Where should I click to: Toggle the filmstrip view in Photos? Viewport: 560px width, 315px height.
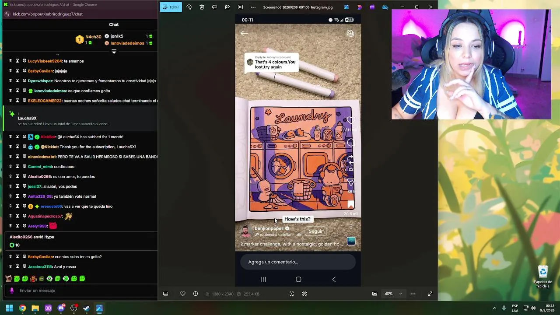click(x=166, y=294)
